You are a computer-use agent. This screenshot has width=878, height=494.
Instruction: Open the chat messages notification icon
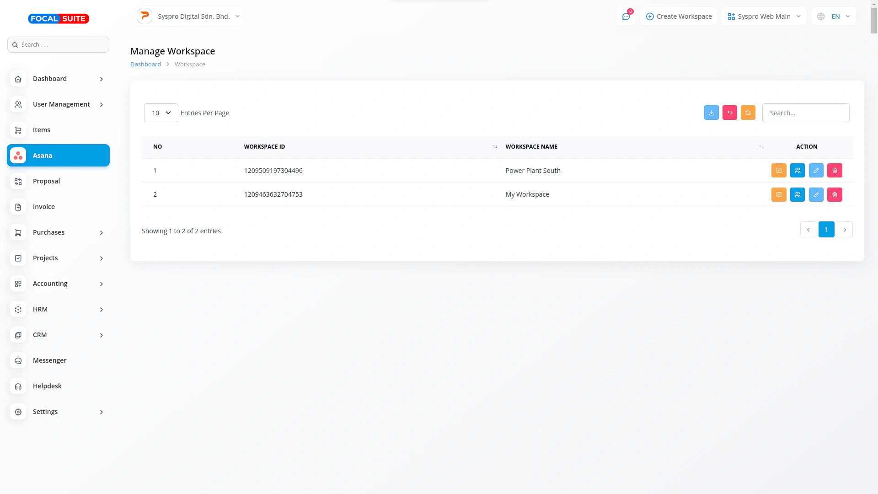coord(626,16)
